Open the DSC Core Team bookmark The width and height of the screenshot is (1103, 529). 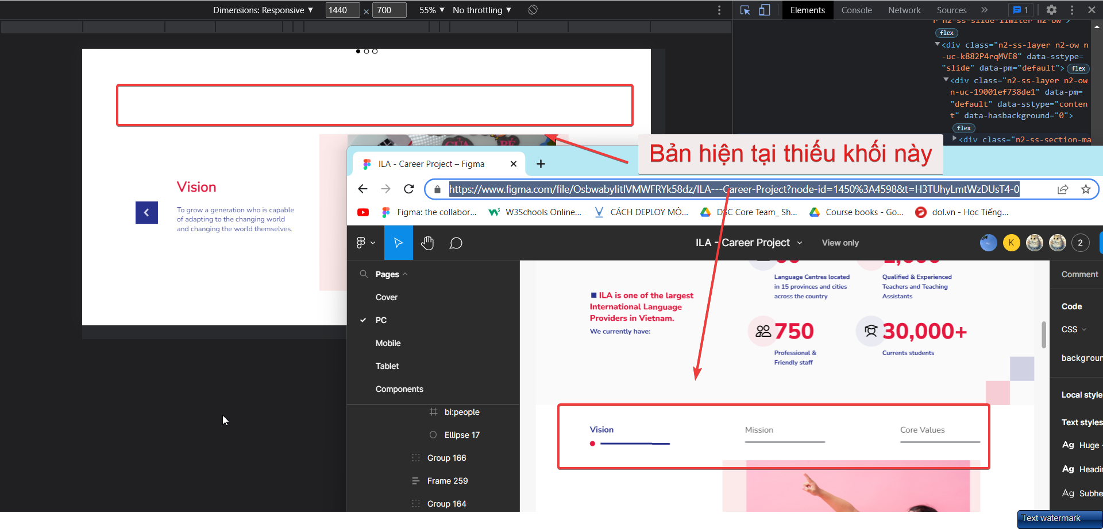tap(748, 212)
